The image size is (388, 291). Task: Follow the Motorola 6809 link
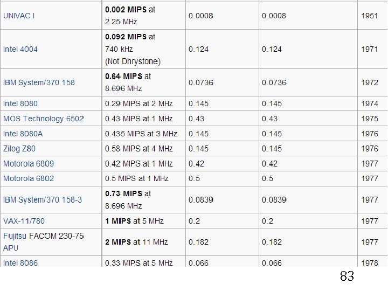[x=29, y=164]
